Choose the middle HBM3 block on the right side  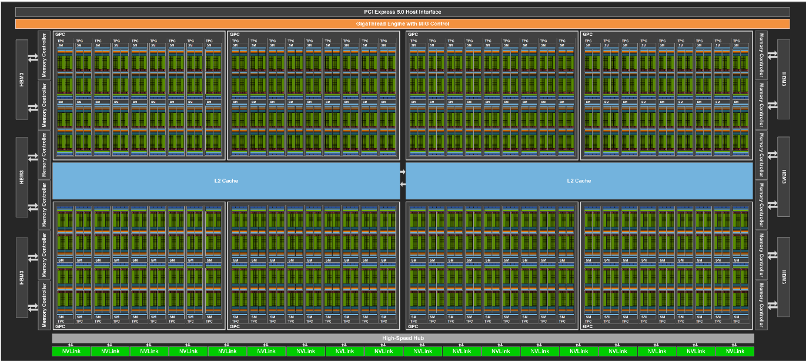click(784, 176)
